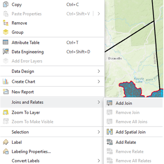The height and width of the screenshot is (164, 164).
Task: Click the Kayuta Lake label on map
Action: (139, 80)
